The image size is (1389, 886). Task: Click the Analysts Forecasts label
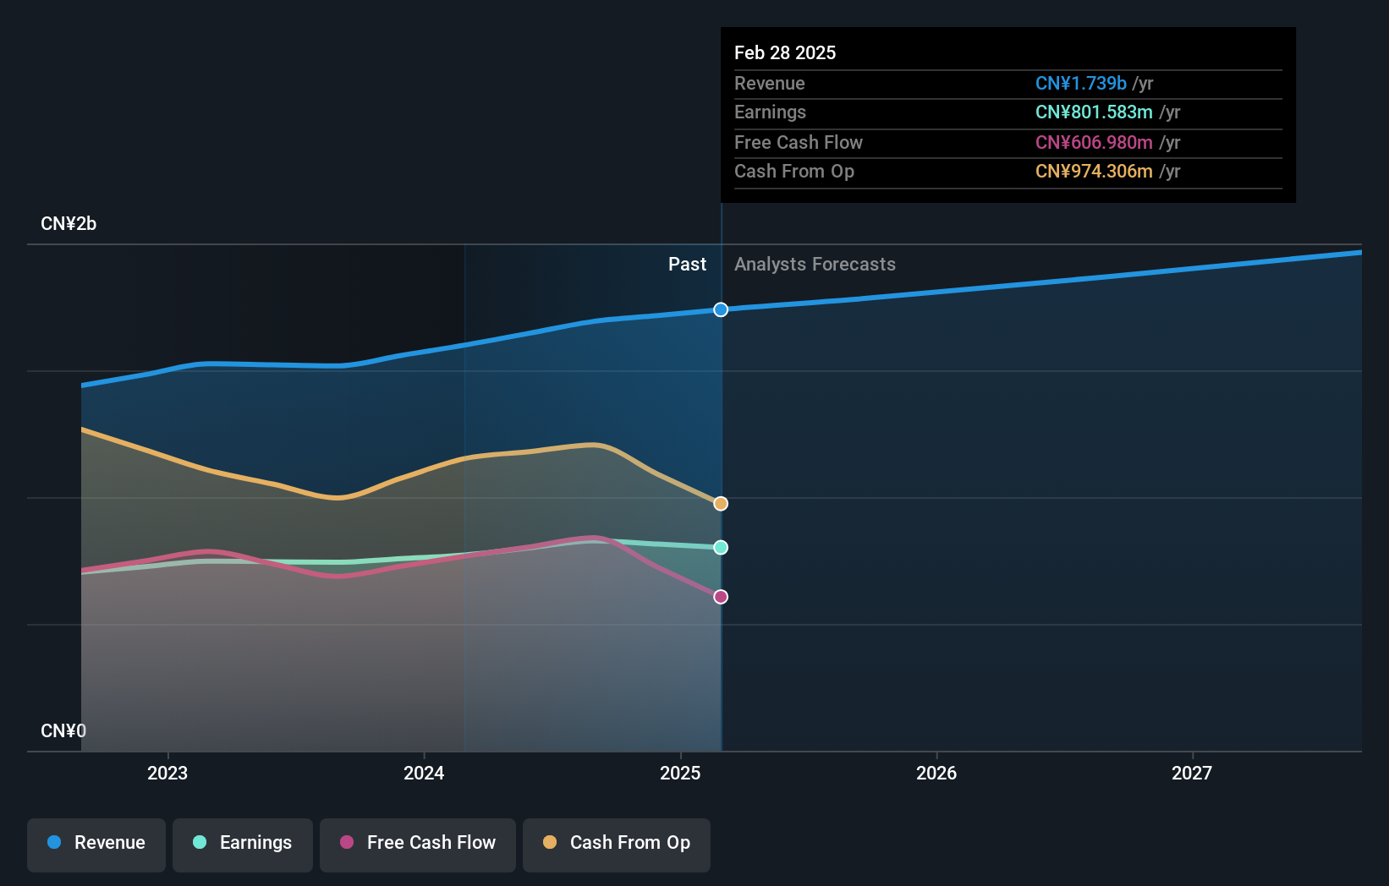tap(815, 264)
